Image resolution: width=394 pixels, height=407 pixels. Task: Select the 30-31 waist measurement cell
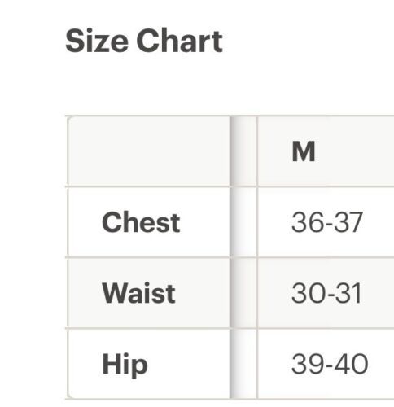tap(326, 293)
